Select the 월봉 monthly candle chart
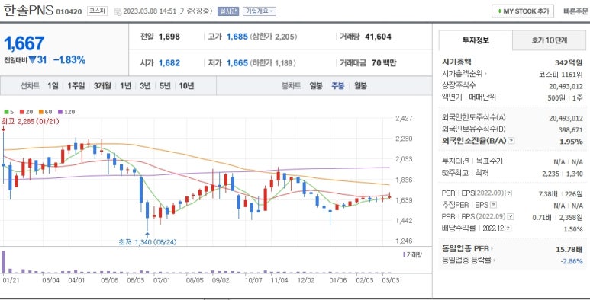 [360, 85]
